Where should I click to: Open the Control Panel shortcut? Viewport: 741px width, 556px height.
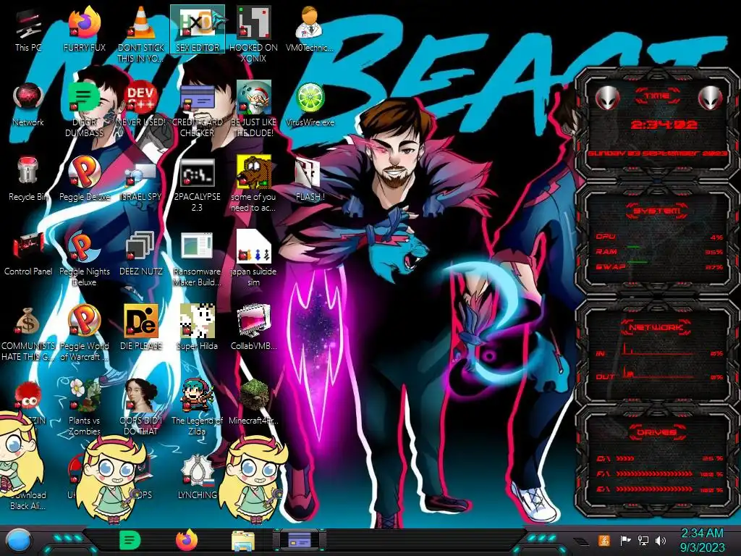click(x=28, y=254)
